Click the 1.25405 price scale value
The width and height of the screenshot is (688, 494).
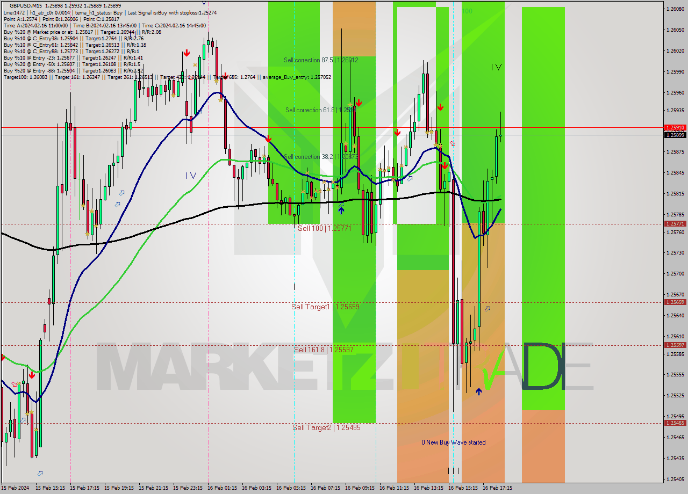[675, 479]
